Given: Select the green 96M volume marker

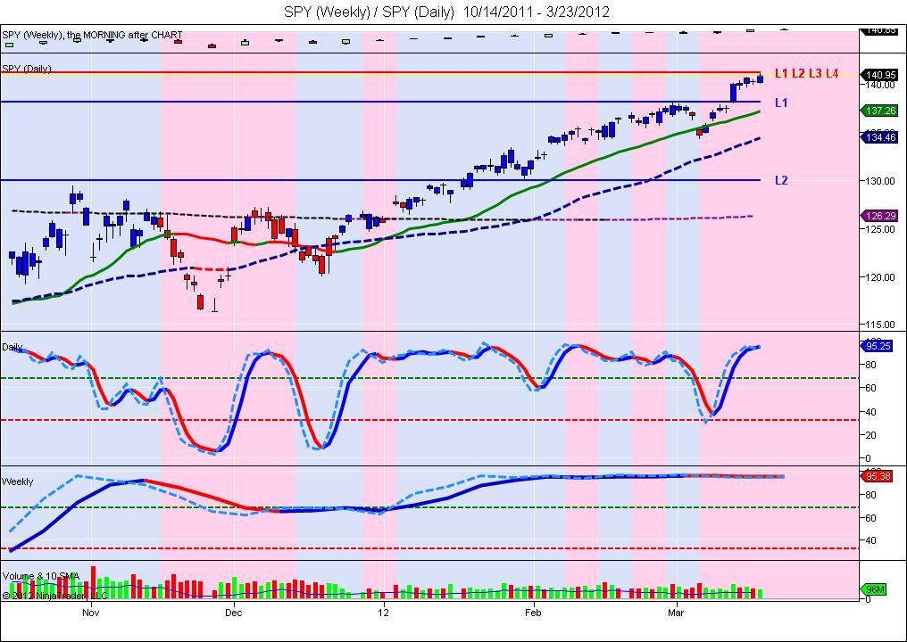Looking at the screenshot, I should click(x=873, y=590).
